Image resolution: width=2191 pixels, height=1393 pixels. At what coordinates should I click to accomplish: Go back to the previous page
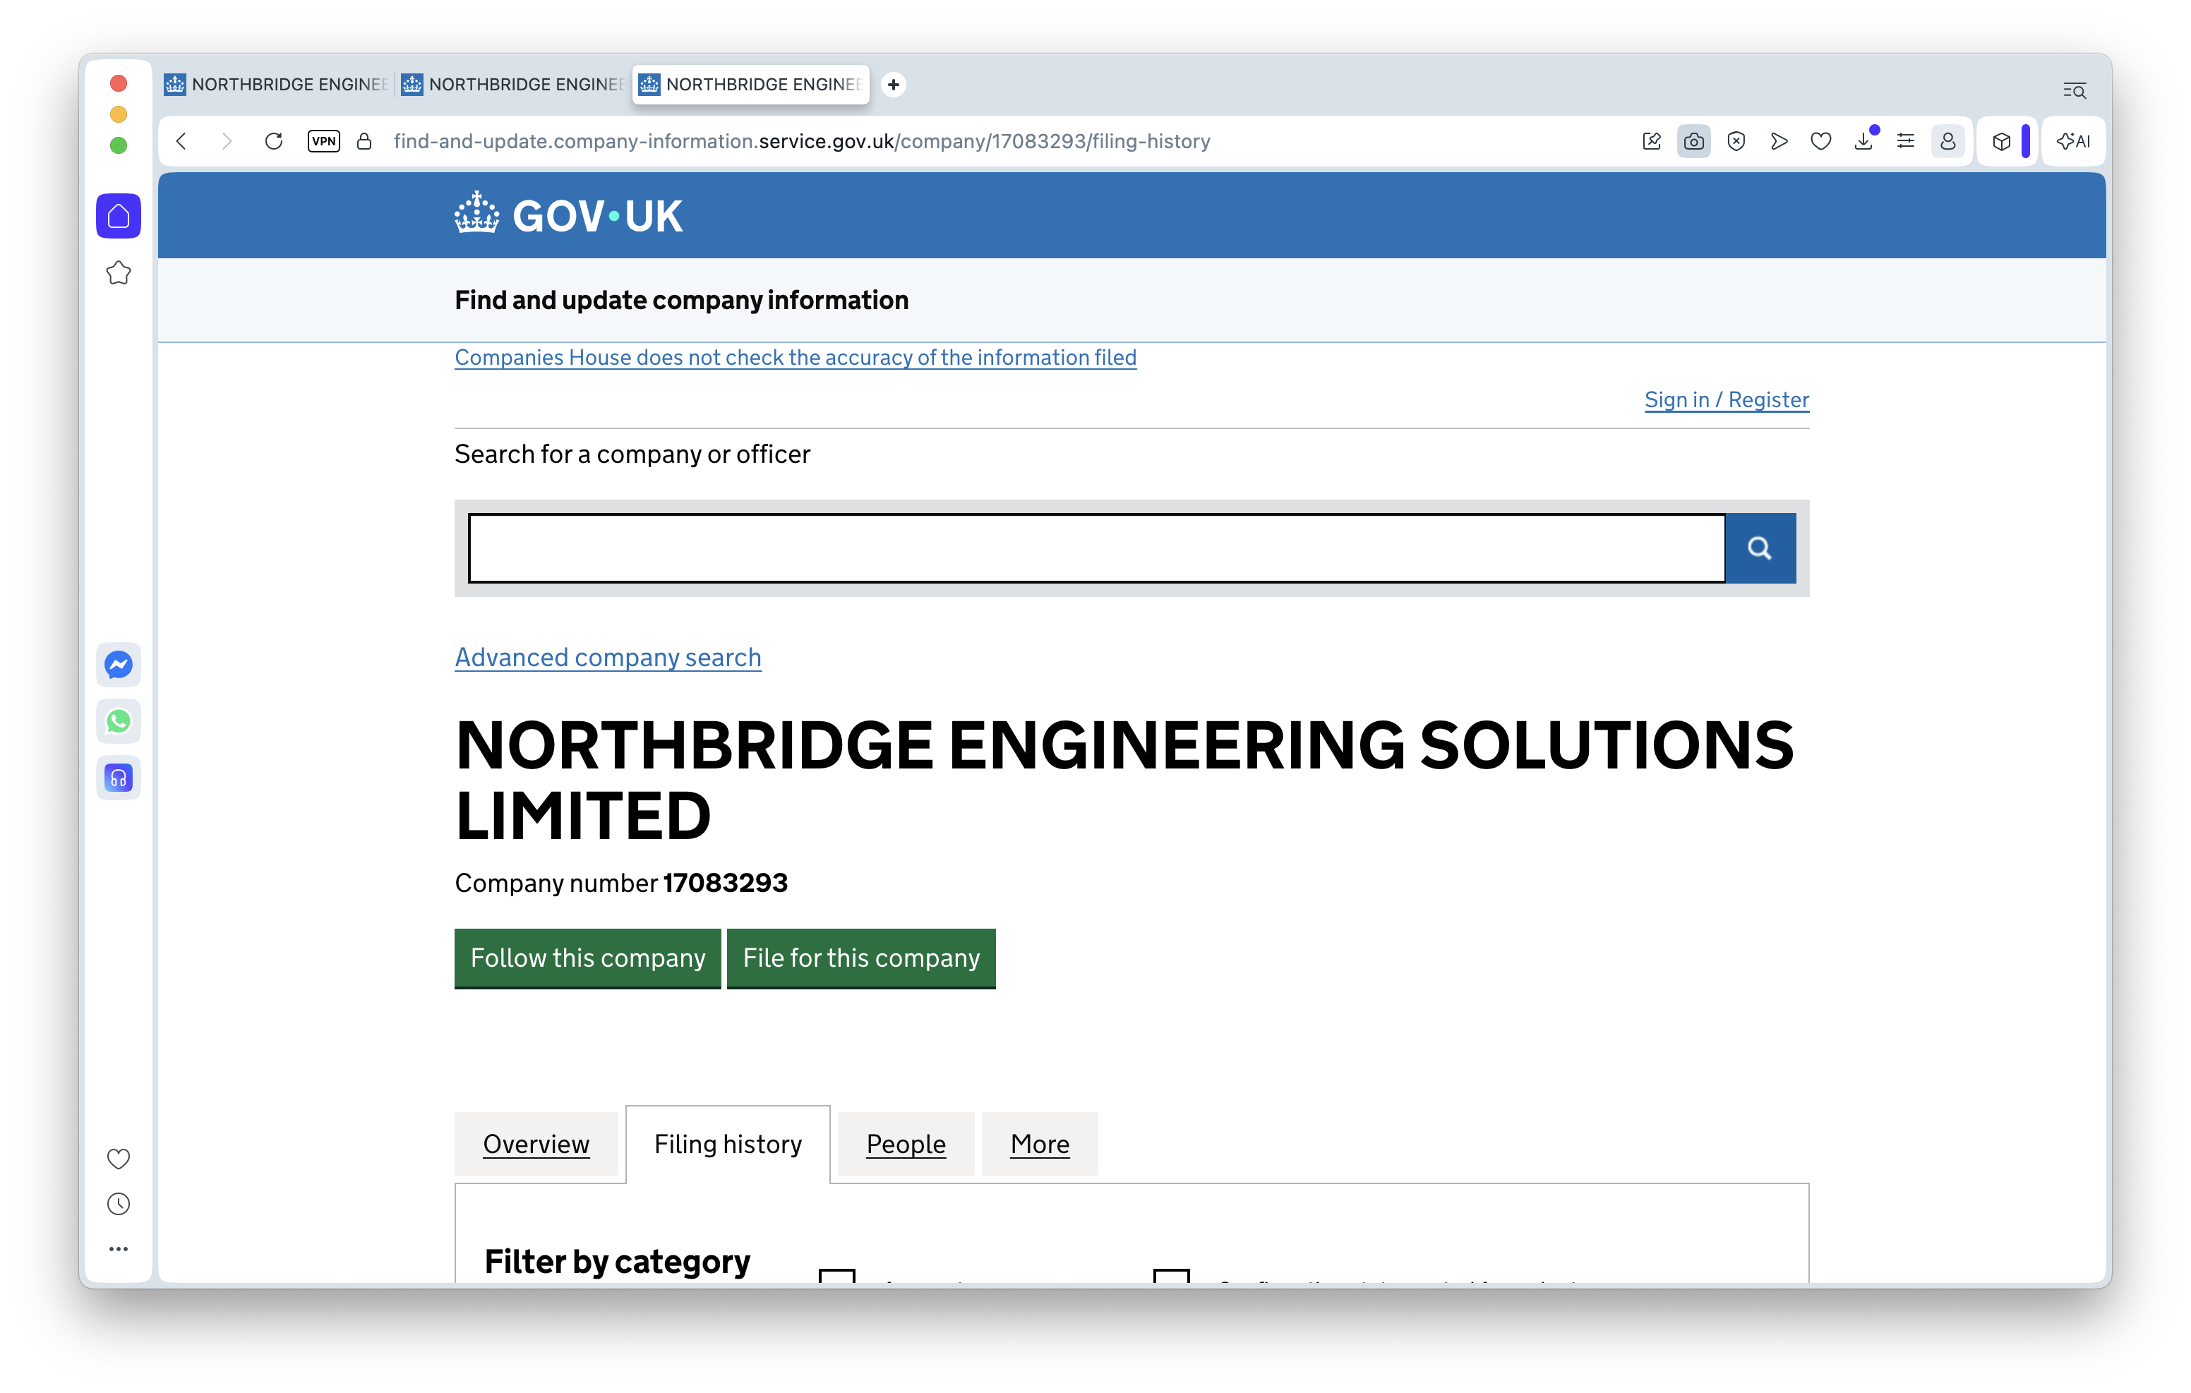182,141
